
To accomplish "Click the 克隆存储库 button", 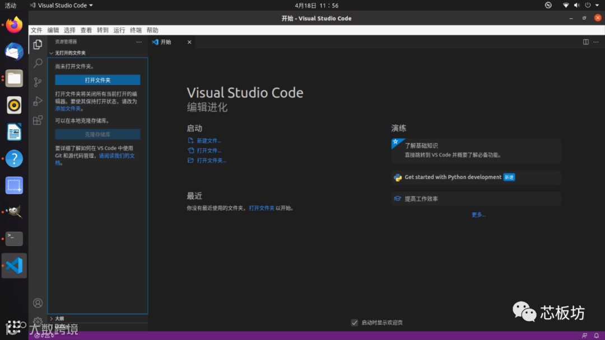I will (x=97, y=134).
